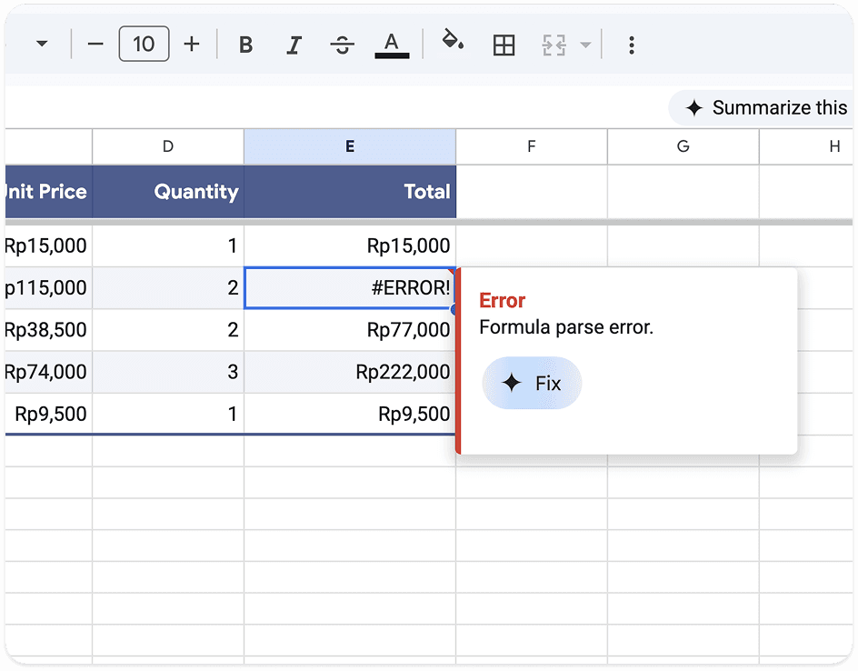The height and width of the screenshot is (671, 858).
Task: Click the Quantity header cell
Action: click(168, 192)
